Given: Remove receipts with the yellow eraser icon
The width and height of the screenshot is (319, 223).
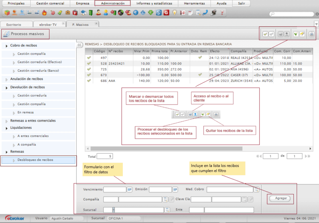Looking at the screenshot, I should click(302, 34).
